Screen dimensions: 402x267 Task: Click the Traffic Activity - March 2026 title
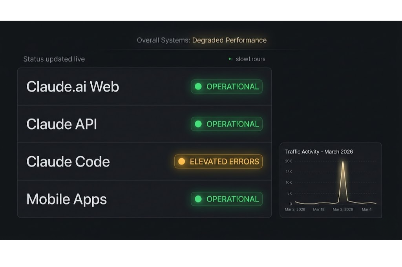tap(319, 152)
